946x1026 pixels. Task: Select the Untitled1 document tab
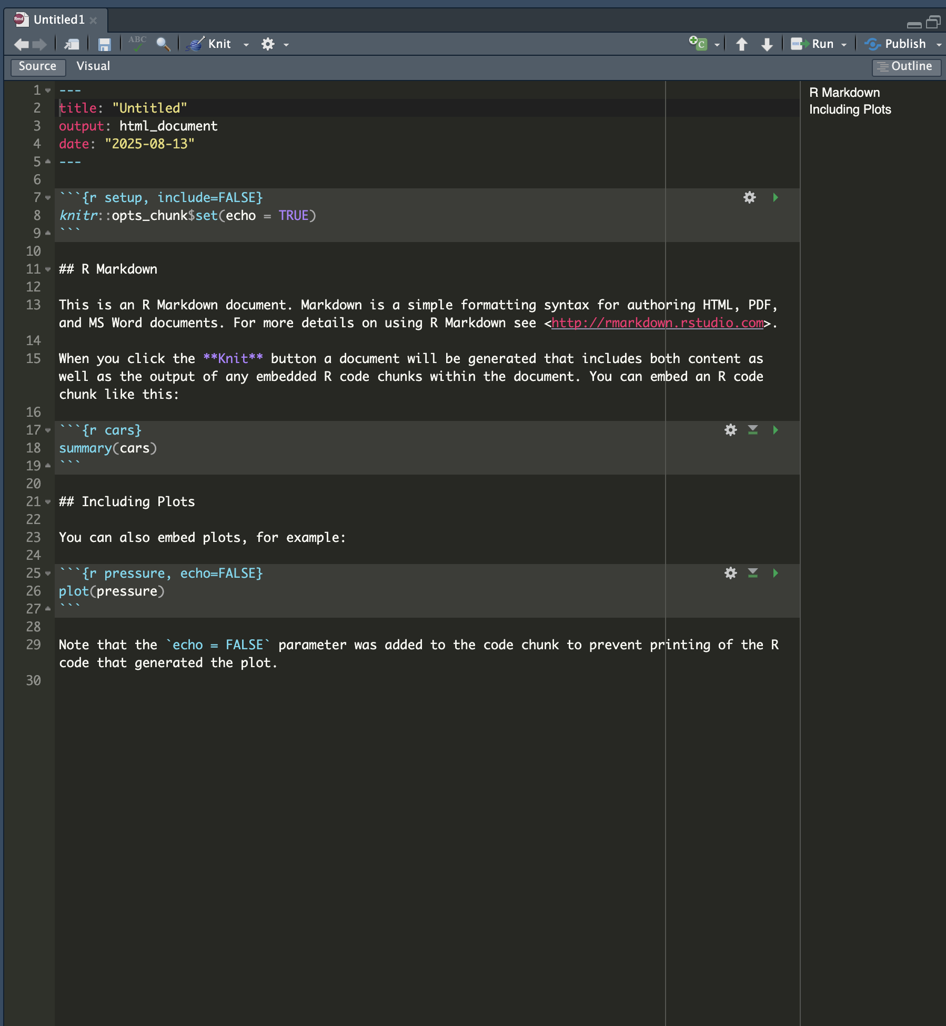pyautogui.click(x=58, y=20)
